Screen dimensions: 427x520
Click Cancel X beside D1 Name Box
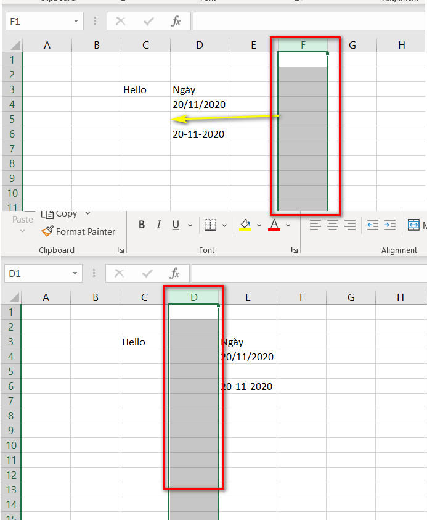pos(119,274)
